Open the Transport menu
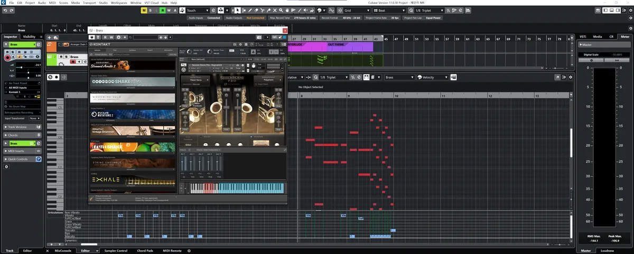Viewport: 634px width, 254px height. click(89, 3)
